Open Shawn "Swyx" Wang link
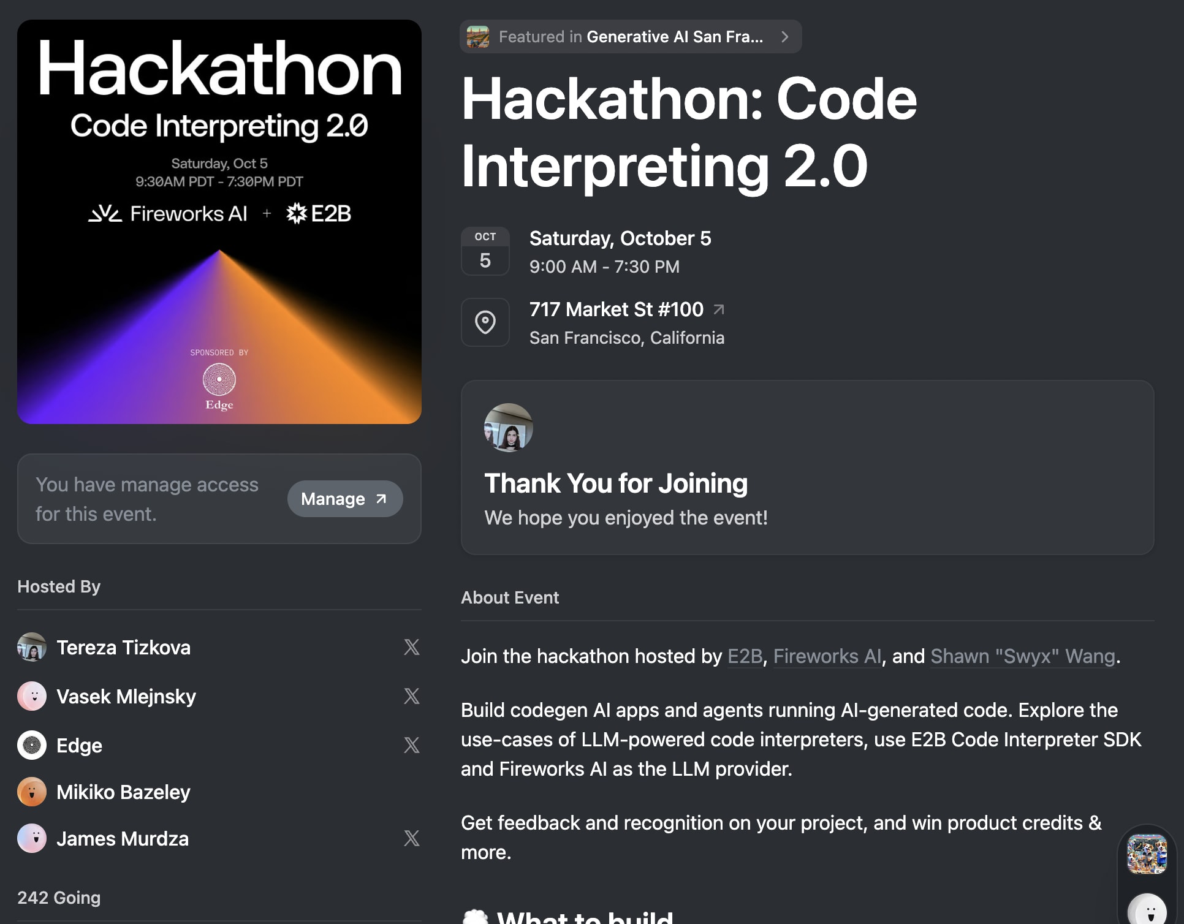Screen dimensions: 1184x924 (x=1022, y=656)
